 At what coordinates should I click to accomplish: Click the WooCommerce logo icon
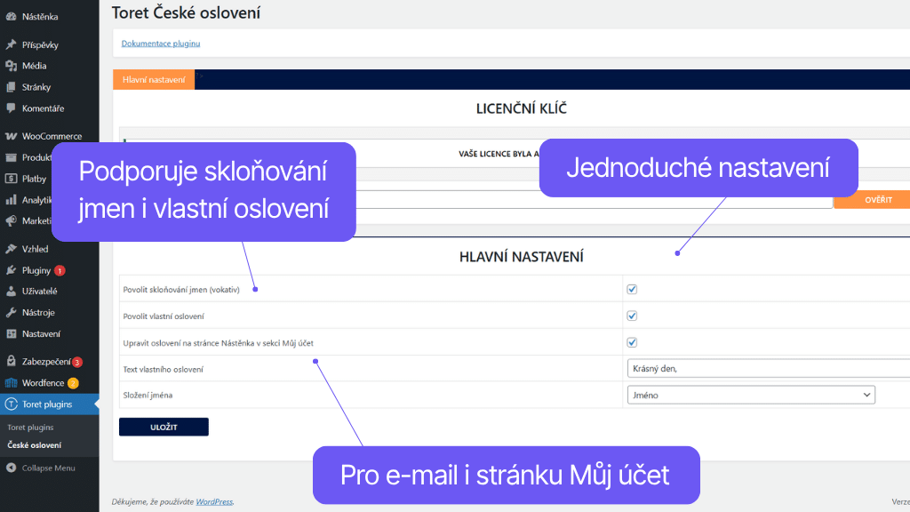(x=11, y=136)
